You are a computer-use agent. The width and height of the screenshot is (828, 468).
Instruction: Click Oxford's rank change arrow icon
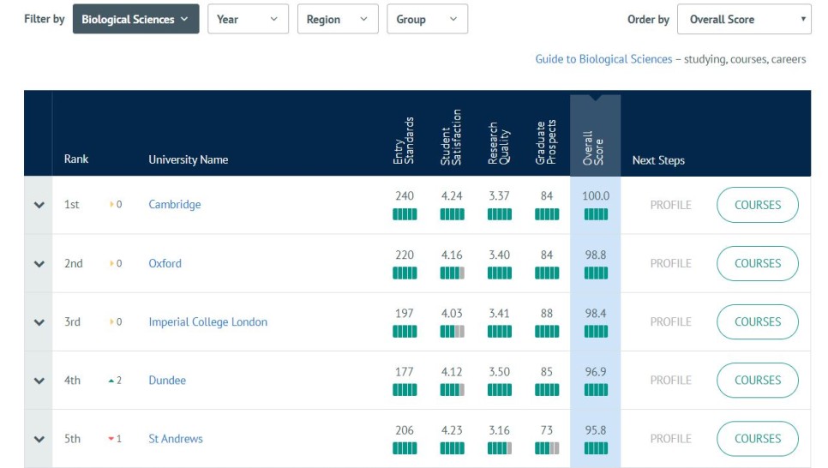(111, 263)
